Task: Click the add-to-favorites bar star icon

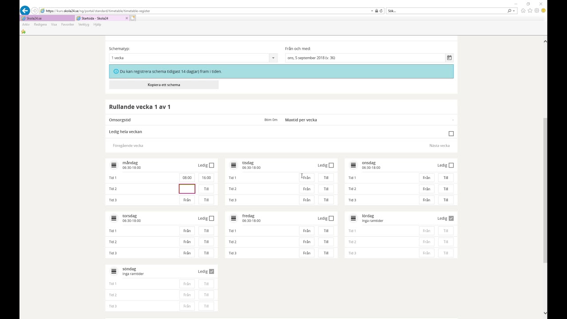Action: 23,31
